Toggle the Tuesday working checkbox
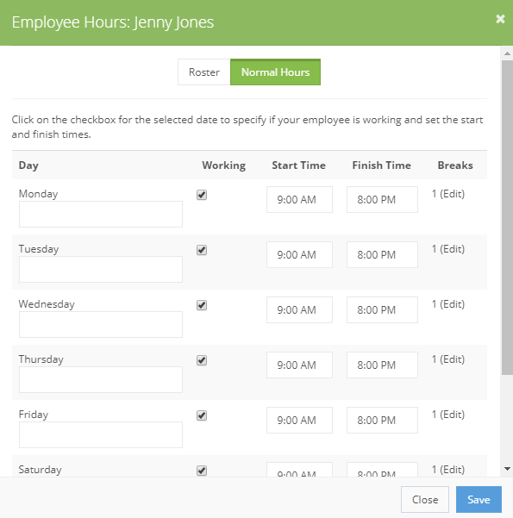The width and height of the screenshot is (513, 518). tap(202, 250)
